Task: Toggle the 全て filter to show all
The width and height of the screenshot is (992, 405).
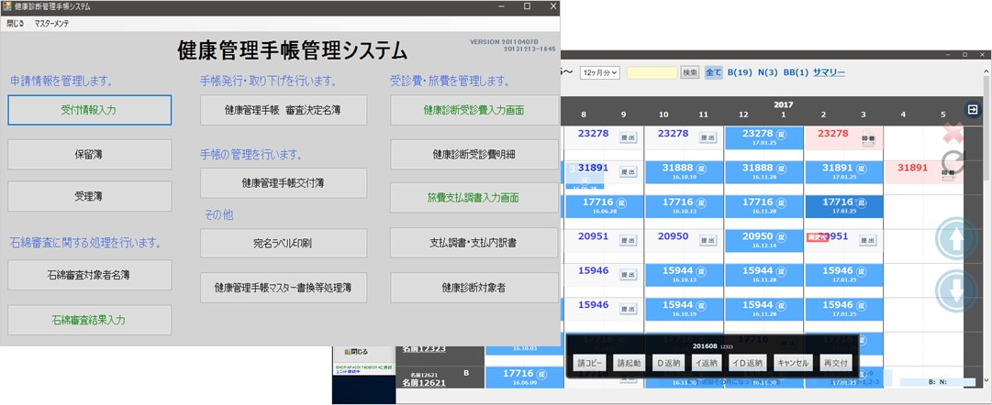Action: 713,72
